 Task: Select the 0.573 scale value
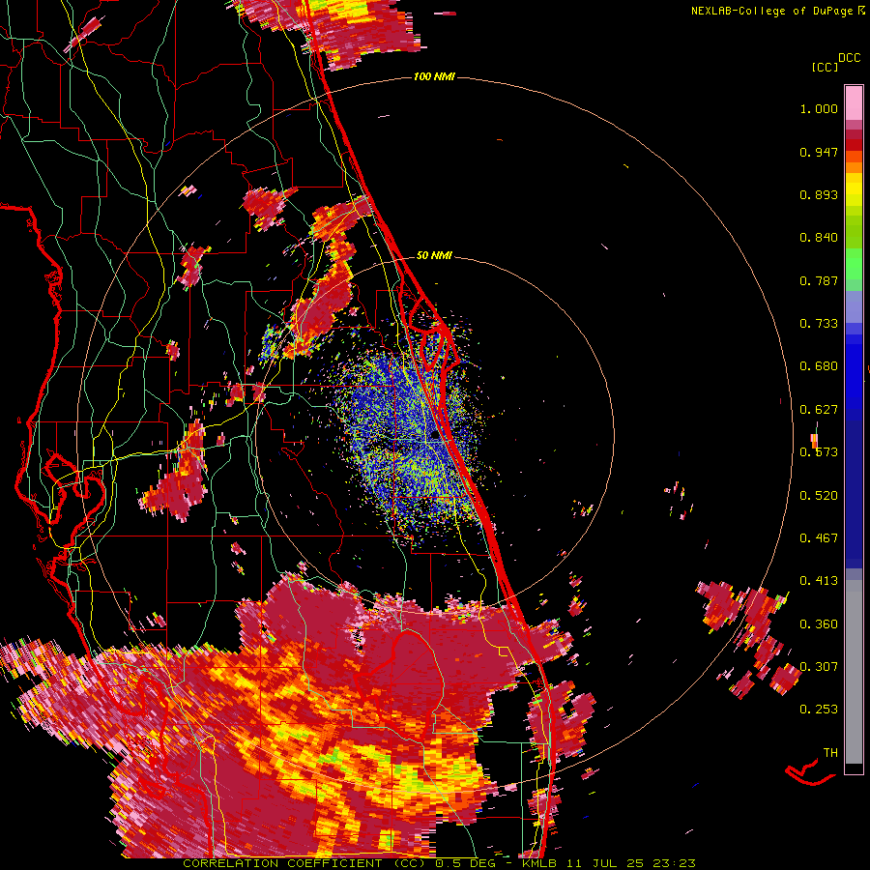pyautogui.click(x=819, y=452)
